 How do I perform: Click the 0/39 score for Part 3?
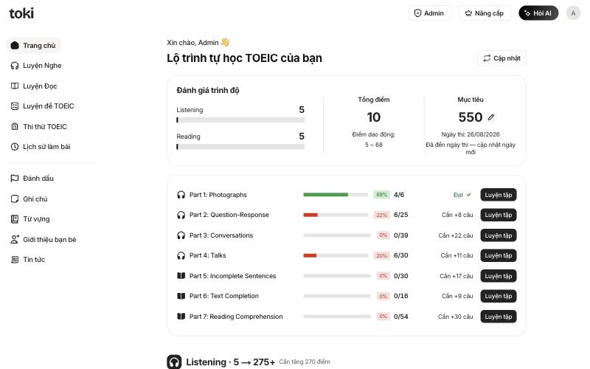(x=400, y=235)
